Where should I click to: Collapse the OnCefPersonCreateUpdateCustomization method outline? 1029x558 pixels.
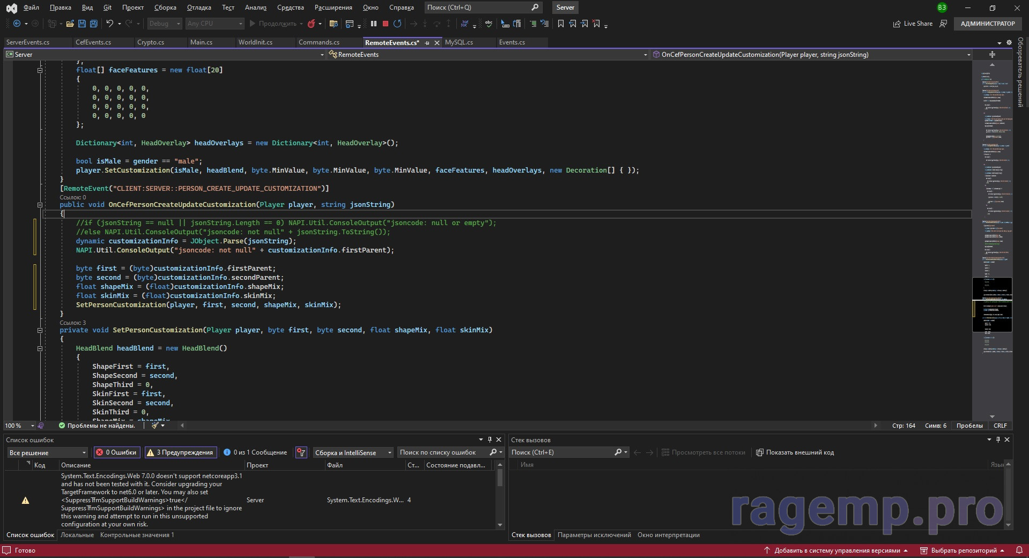pos(40,205)
